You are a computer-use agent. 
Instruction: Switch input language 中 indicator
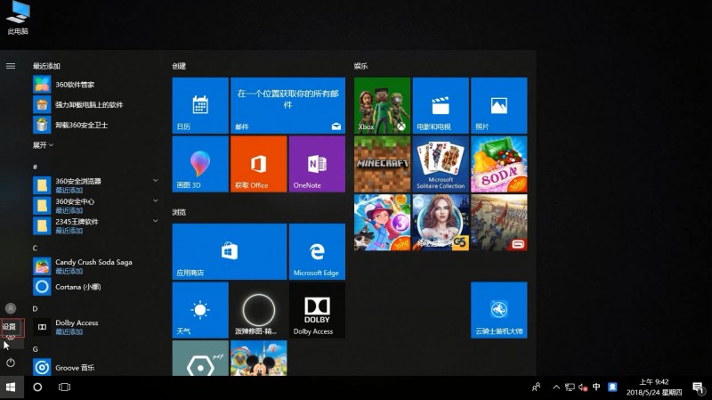tap(596, 387)
